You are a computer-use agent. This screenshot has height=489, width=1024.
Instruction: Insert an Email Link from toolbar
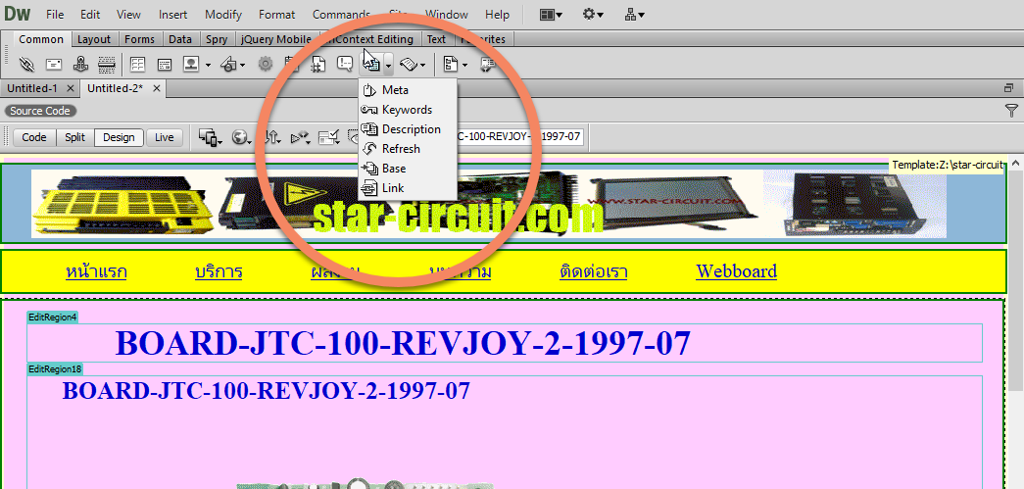coord(54,65)
